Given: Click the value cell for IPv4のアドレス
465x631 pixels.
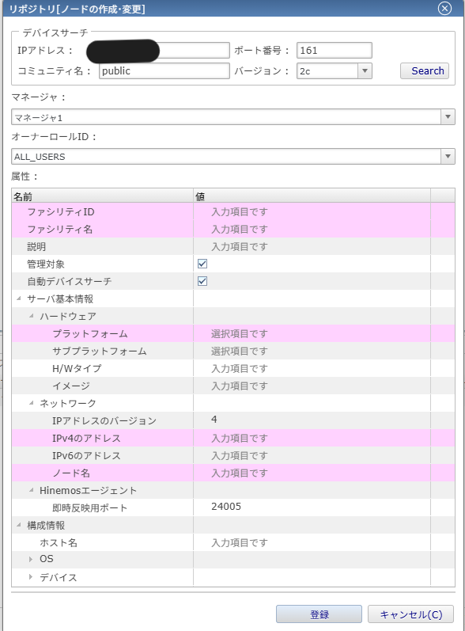Looking at the screenshot, I should coord(312,438).
